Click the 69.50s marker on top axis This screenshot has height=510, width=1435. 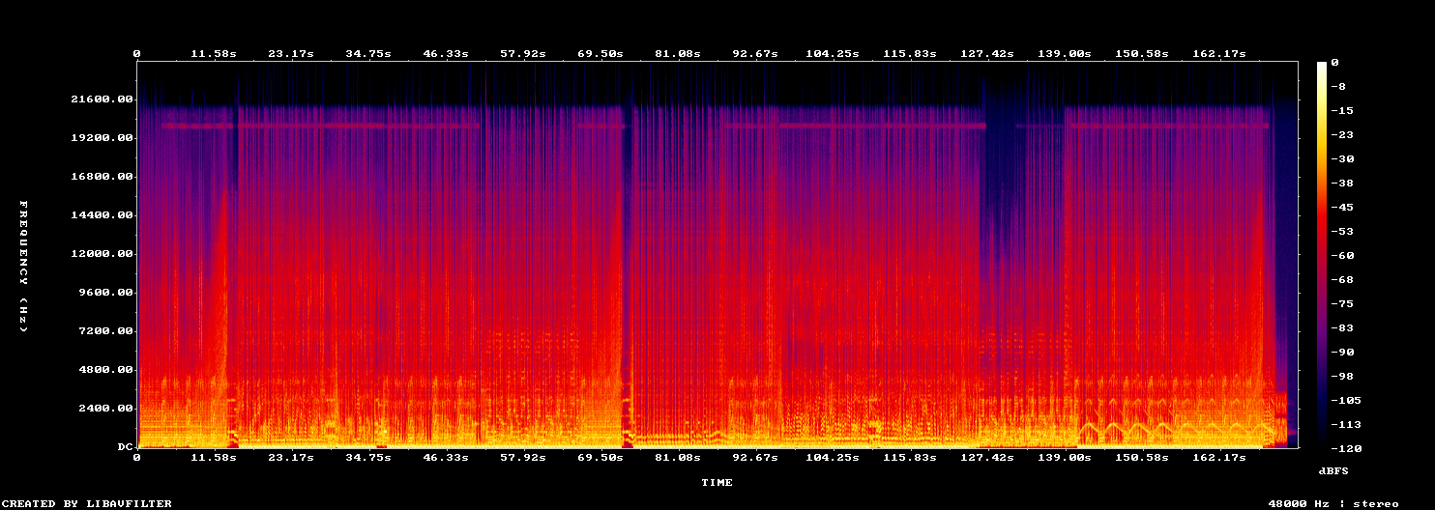[600, 53]
